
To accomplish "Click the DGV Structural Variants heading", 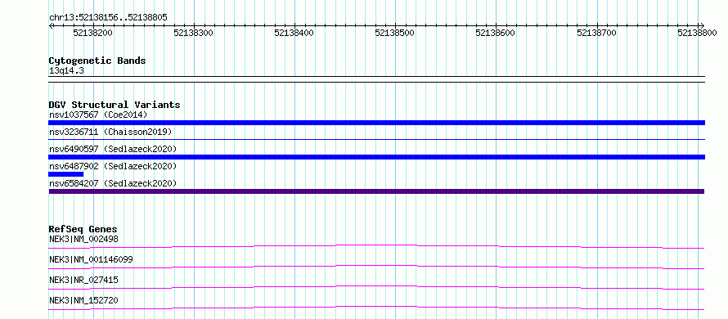I will [115, 105].
